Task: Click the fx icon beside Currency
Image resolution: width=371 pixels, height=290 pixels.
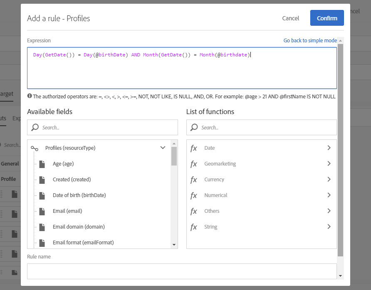Action: 193,180
